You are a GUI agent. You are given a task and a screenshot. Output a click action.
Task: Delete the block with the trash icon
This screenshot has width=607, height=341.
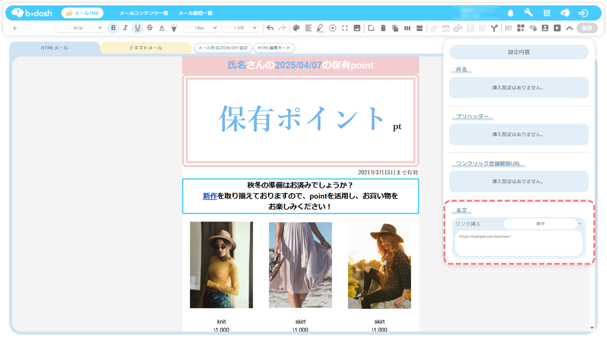pos(383,28)
